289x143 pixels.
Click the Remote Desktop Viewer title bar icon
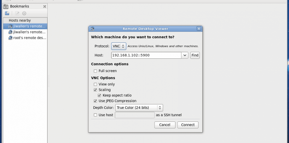pos(92,29)
